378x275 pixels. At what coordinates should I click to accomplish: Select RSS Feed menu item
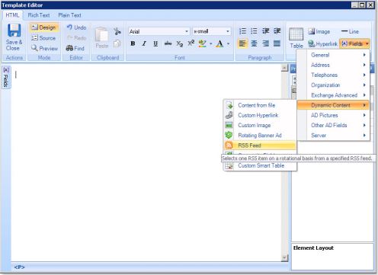pyautogui.click(x=260, y=145)
